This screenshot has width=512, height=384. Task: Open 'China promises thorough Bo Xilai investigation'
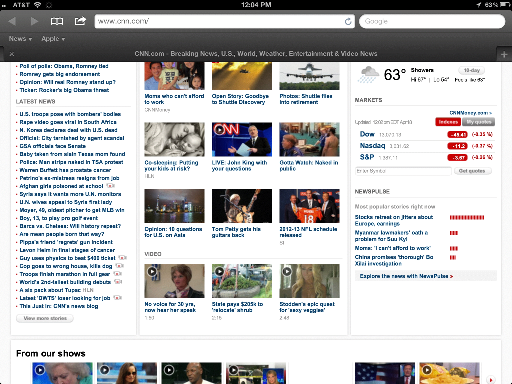pos(394,260)
